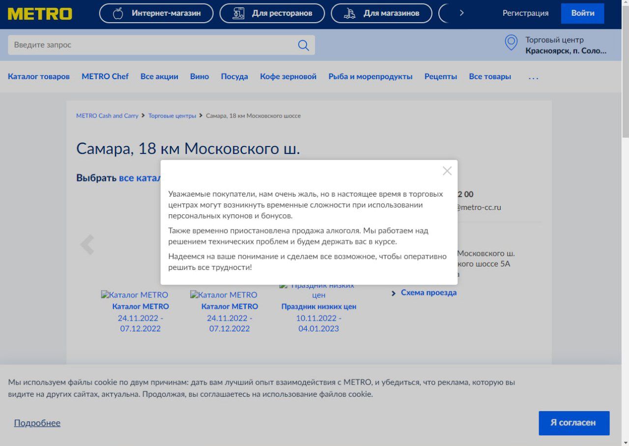Click the location pin icon
The height and width of the screenshot is (446, 629).
coord(512,43)
